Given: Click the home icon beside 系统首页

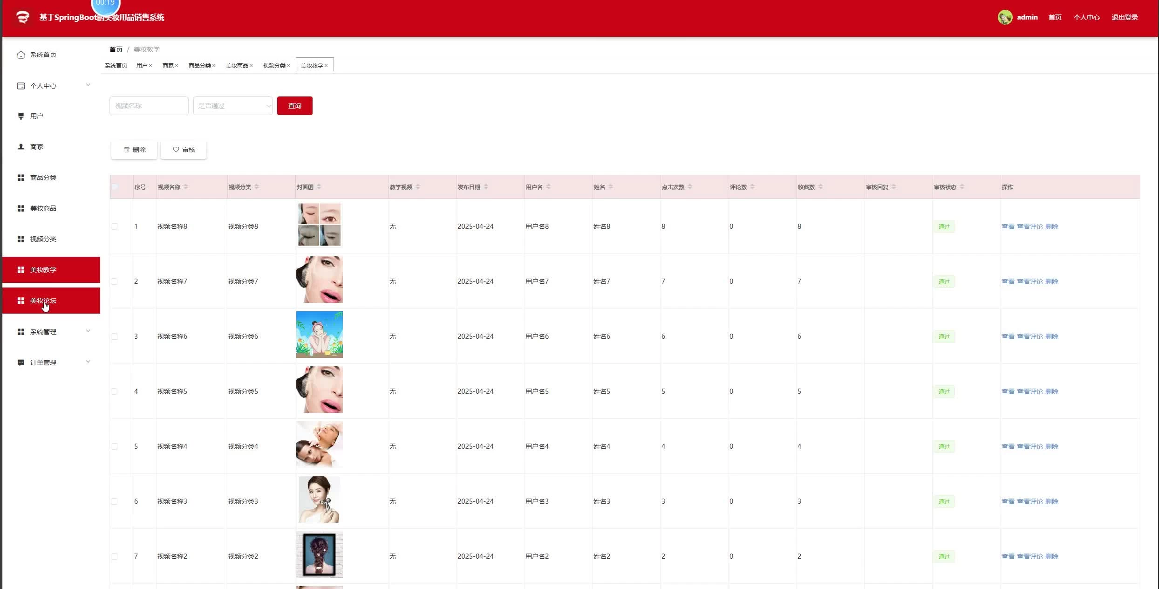Looking at the screenshot, I should point(20,55).
